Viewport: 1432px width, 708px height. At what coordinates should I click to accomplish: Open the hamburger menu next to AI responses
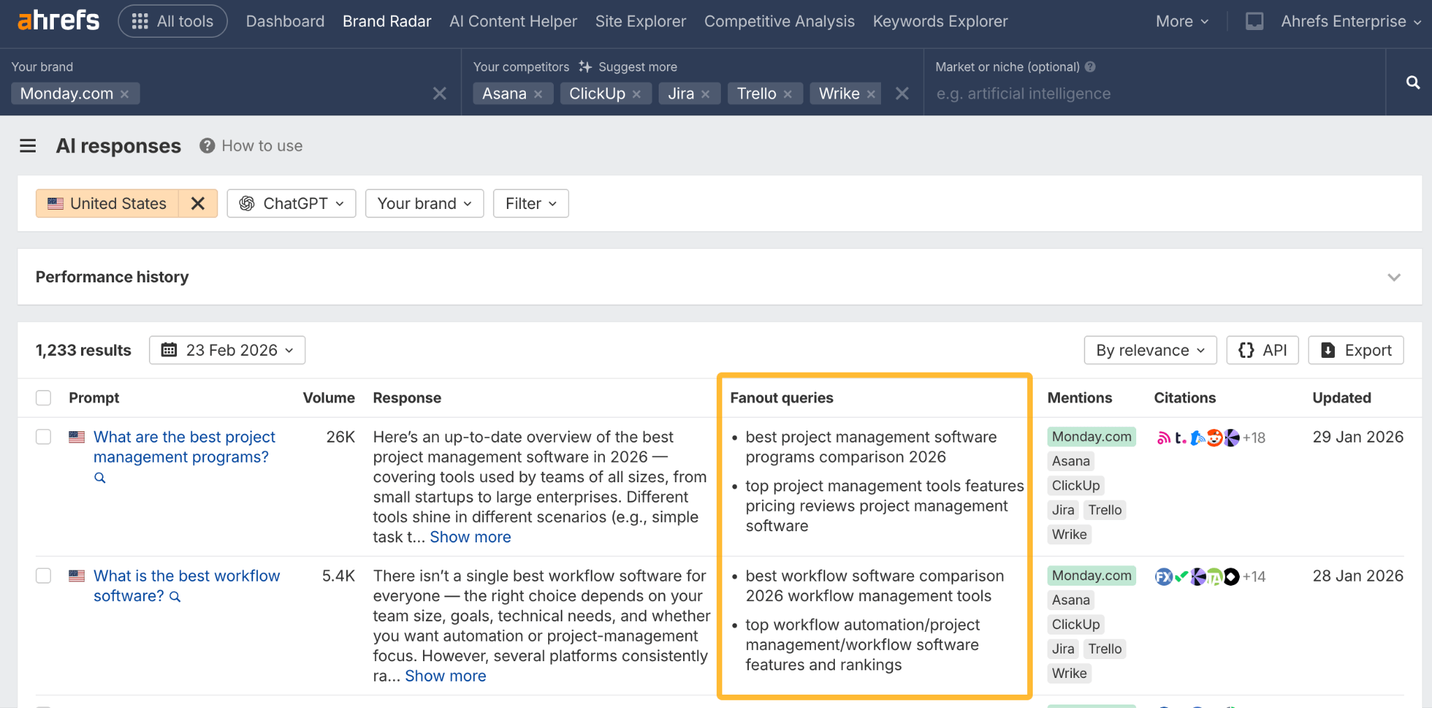point(28,145)
